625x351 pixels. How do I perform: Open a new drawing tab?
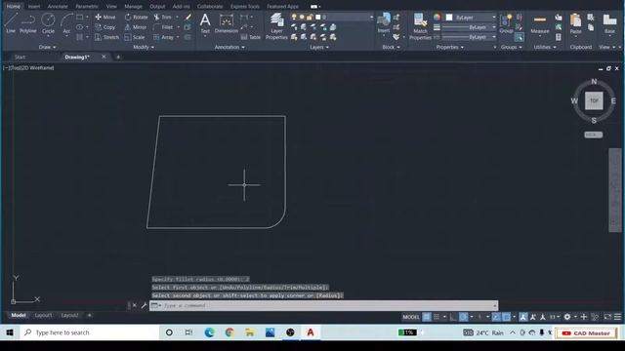[118, 57]
